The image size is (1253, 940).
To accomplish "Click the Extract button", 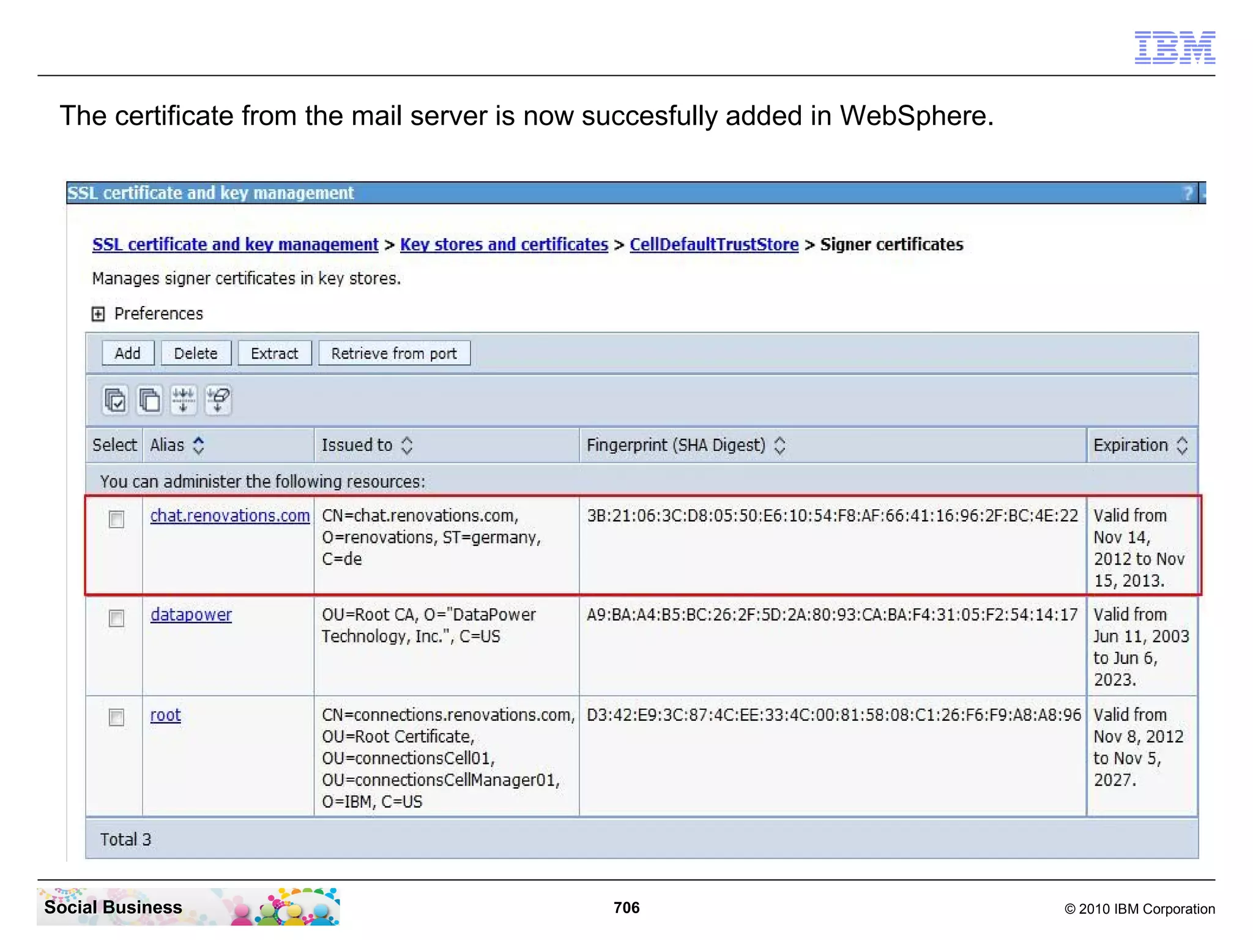I will tap(275, 353).
